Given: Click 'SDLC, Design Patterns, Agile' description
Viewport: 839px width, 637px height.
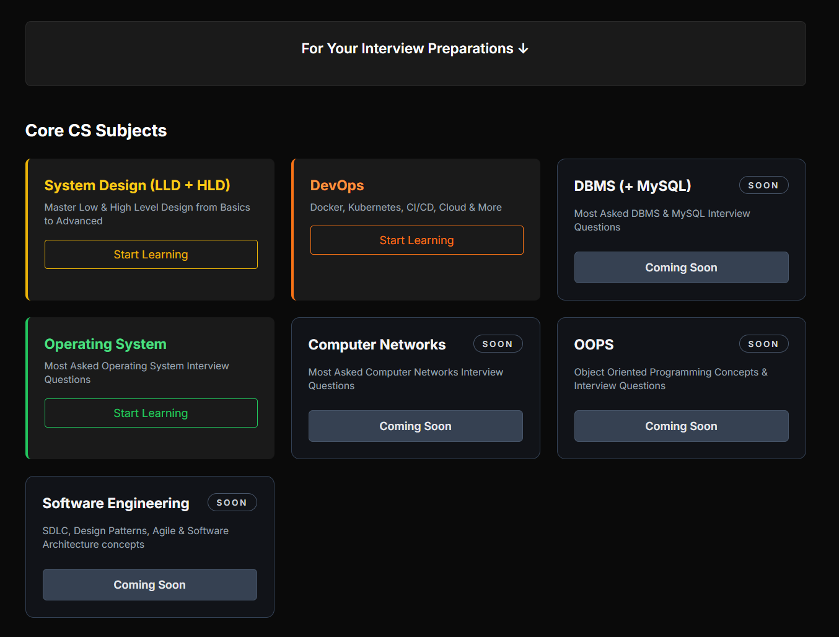Looking at the screenshot, I should [x=136, y=537].
